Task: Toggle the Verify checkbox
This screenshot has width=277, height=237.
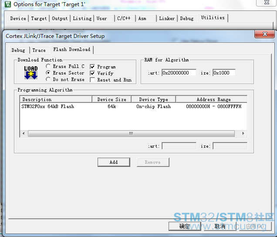Action: [x=92, y=73]
